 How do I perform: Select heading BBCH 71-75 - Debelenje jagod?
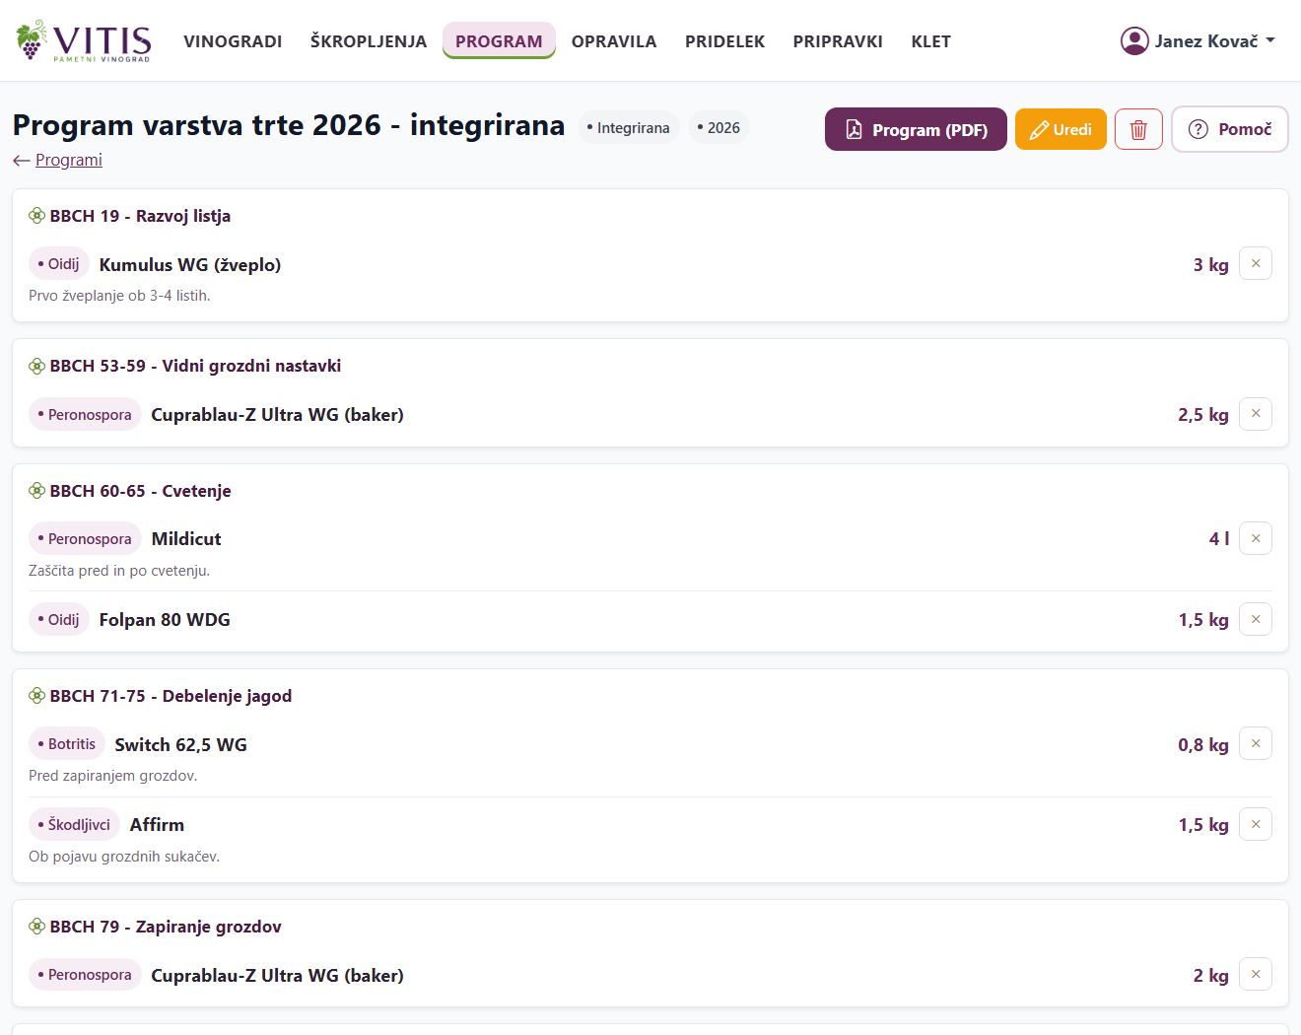click(171, 696)
